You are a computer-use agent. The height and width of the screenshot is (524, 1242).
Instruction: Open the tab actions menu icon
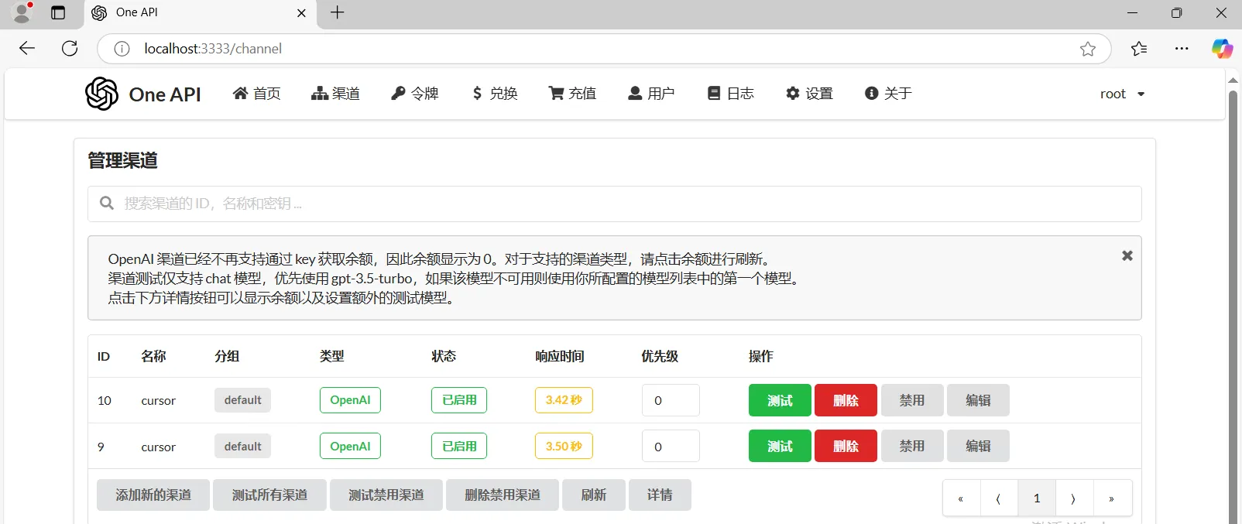coord(58,12)
